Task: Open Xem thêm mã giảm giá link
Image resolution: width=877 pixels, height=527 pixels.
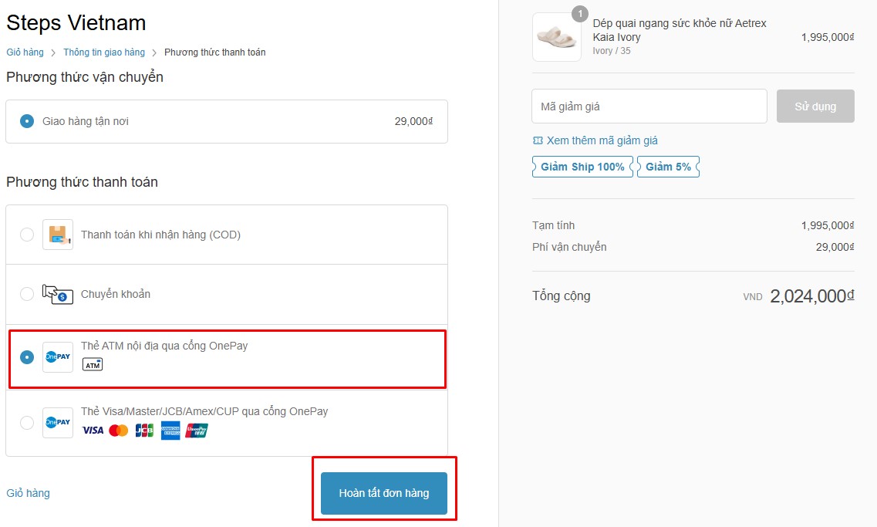Action: tap(602, 140)
